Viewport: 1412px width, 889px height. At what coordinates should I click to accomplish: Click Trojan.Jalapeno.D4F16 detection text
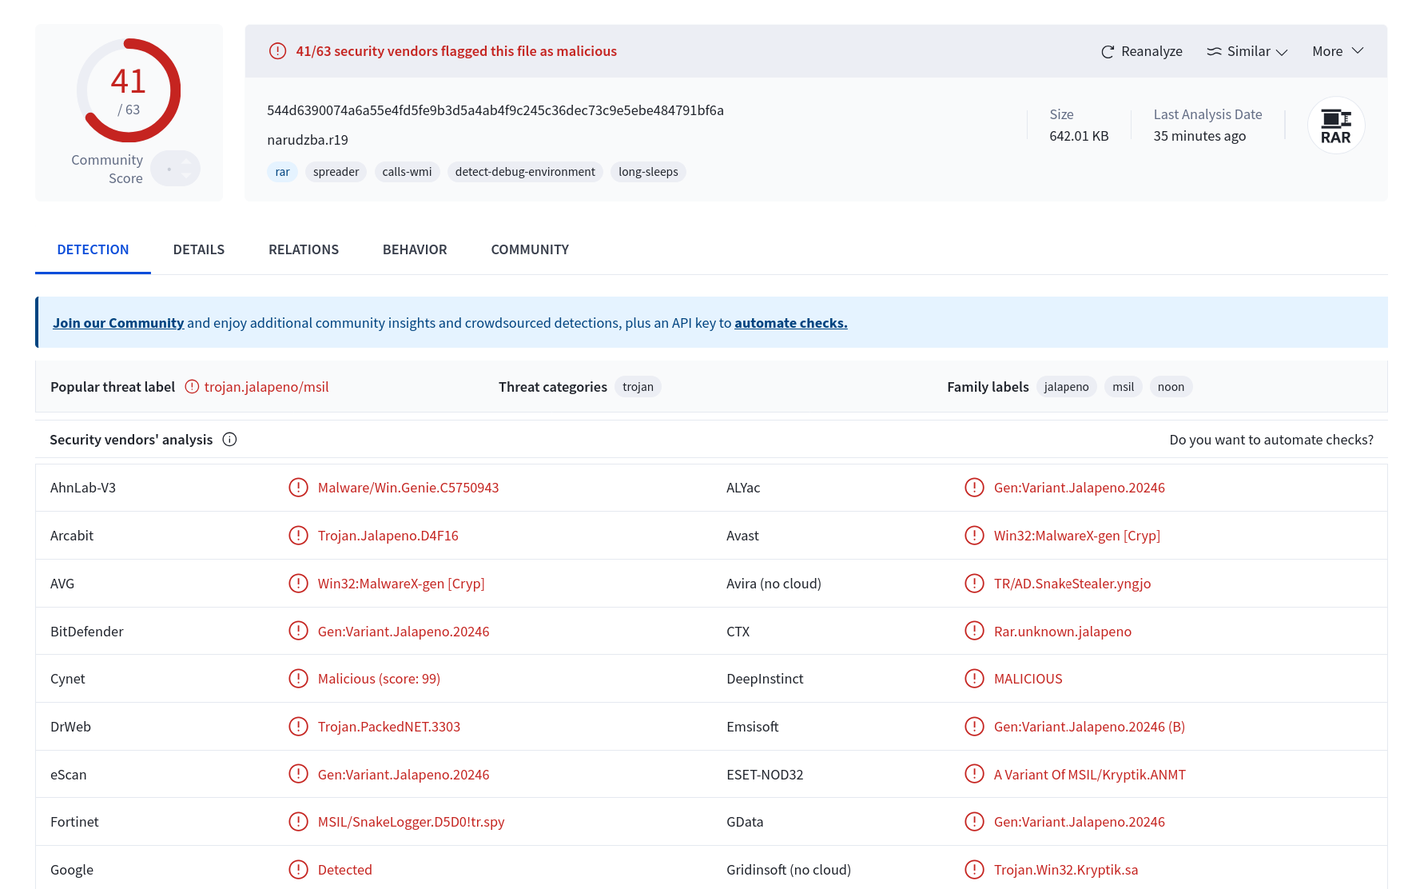388,536
